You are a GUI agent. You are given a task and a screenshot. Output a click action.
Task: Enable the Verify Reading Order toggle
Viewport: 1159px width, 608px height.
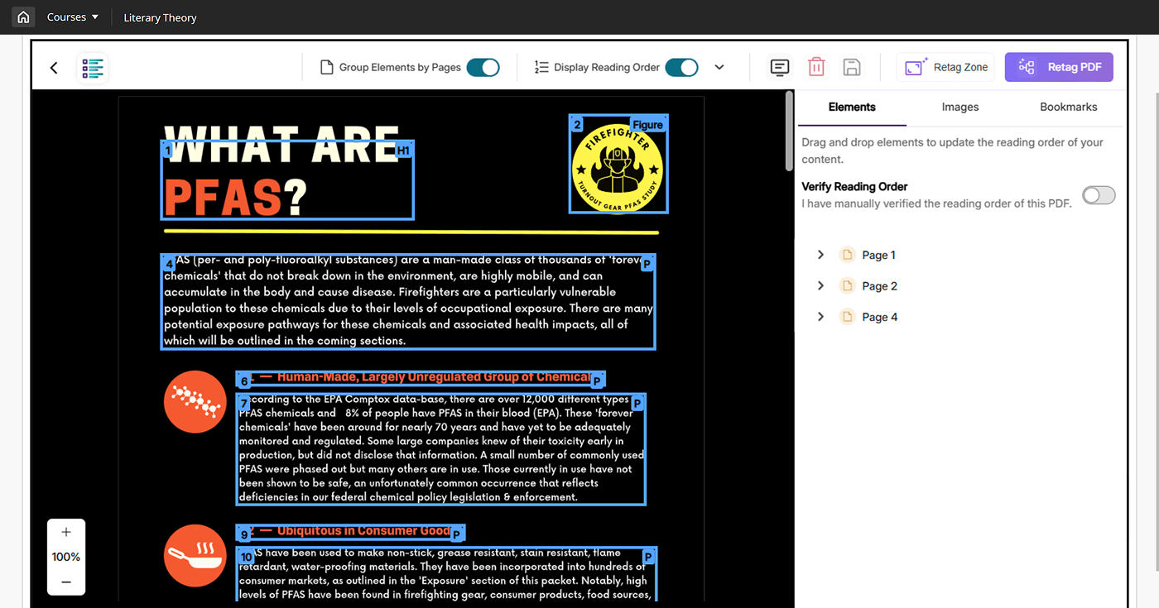pos(1099,195)
